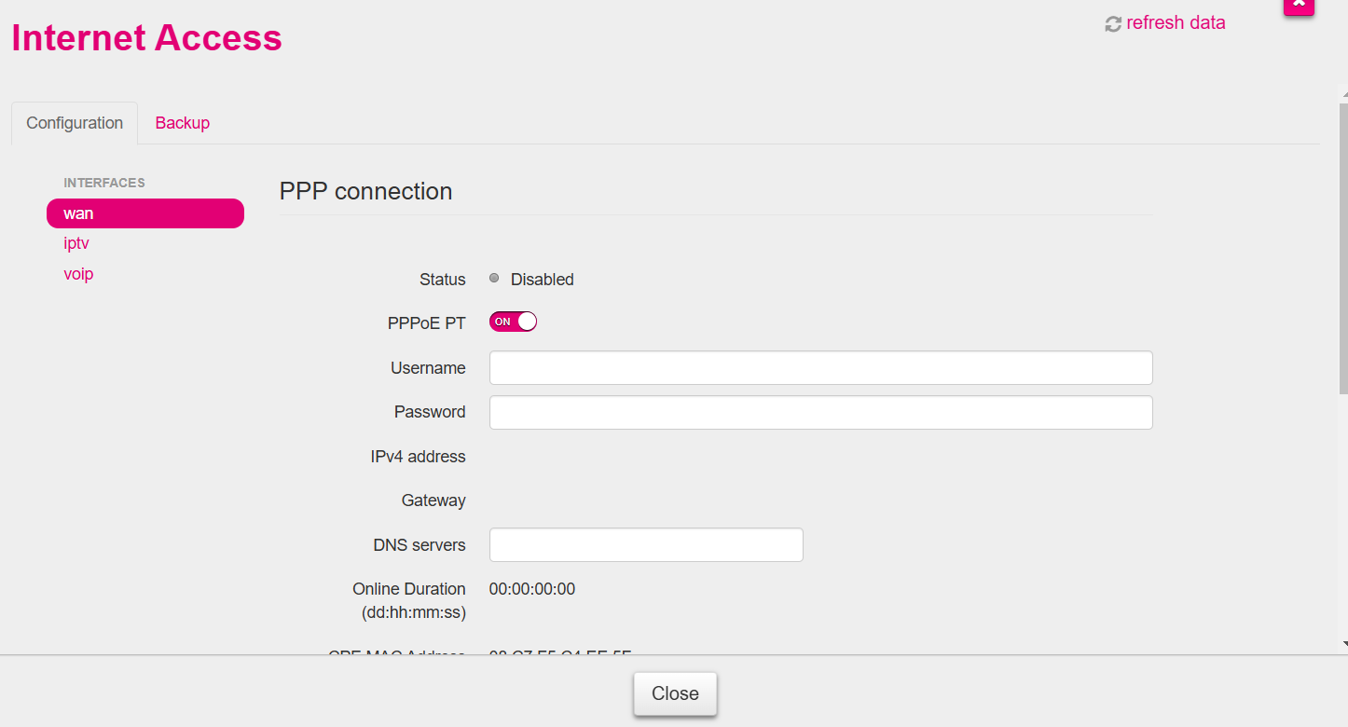Click the Close button

coord(675,693)
